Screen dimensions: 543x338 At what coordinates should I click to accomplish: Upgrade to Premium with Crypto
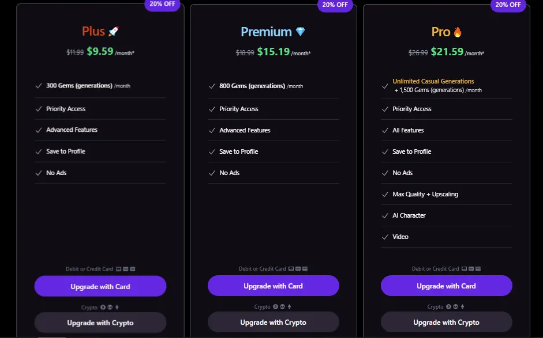[x=274, y=322]
